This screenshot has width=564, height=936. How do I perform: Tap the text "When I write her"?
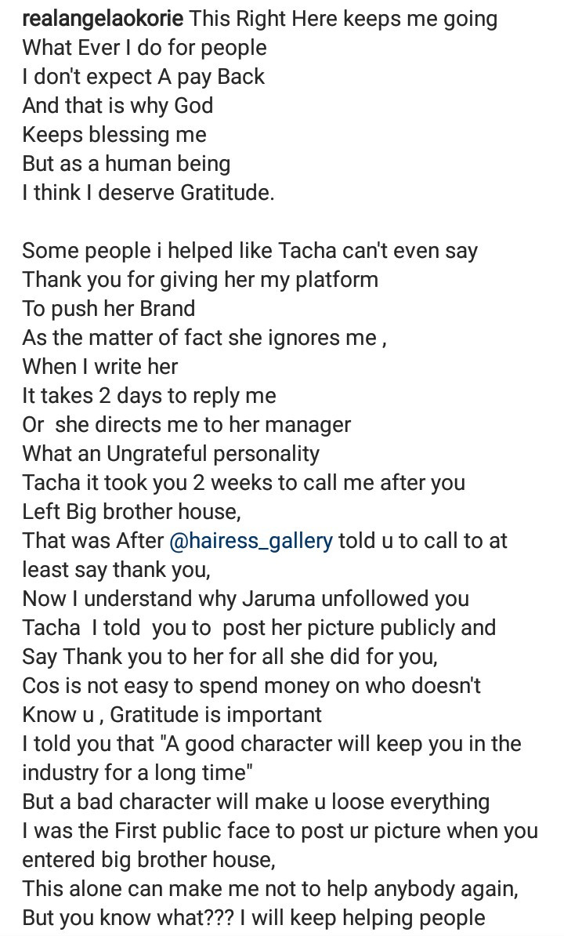pos(100,367)
